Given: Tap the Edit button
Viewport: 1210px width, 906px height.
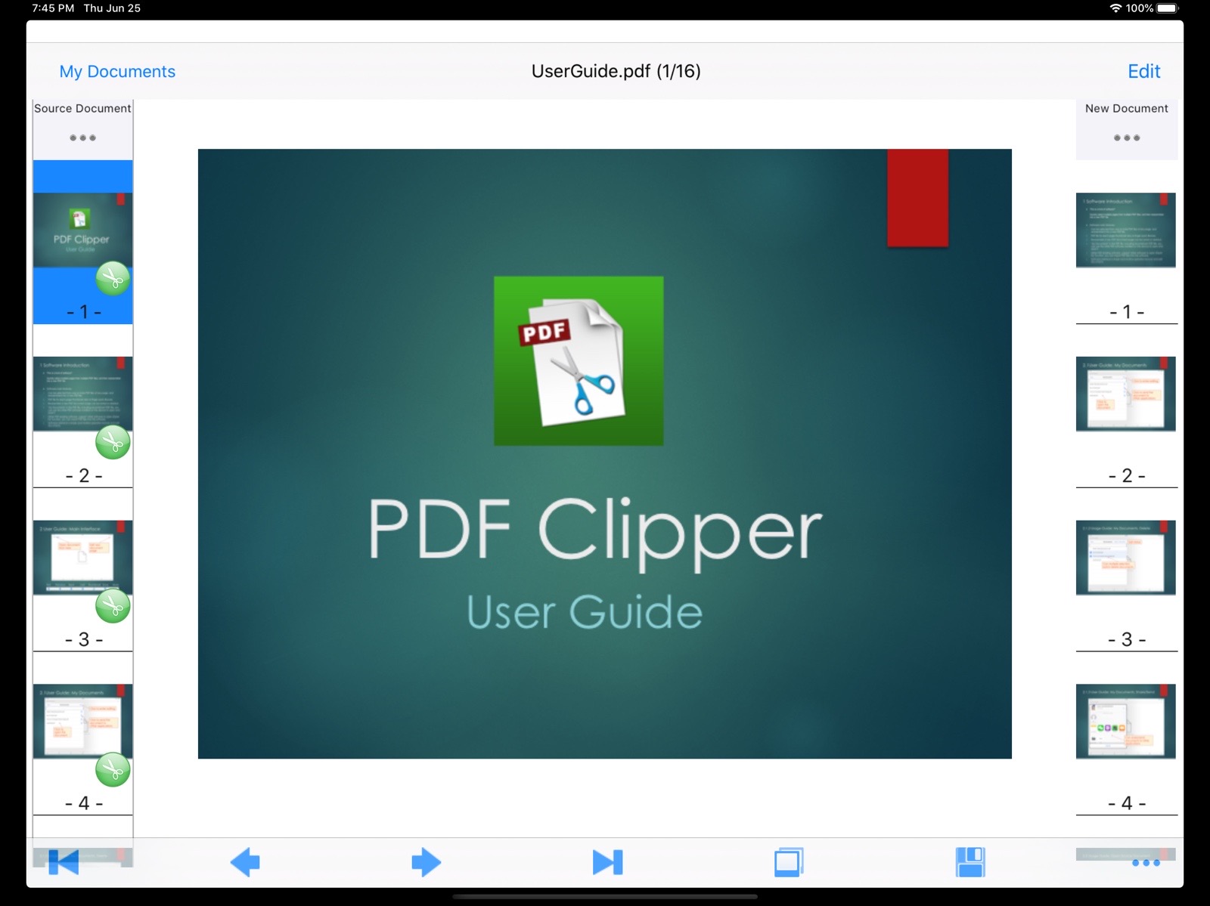Looking at the screenshot, I should pyautogui.click(x=1143, y=72).
